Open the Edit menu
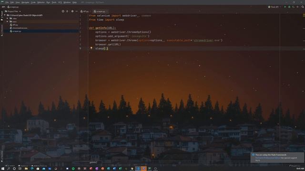This screenshot has height=171, width=305. 12,2
